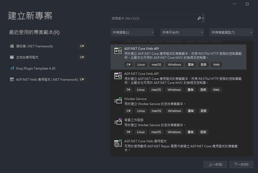Click the C# Worker Service template icon
This screenshot has height=173, width=258.
[x=118, y=101]
